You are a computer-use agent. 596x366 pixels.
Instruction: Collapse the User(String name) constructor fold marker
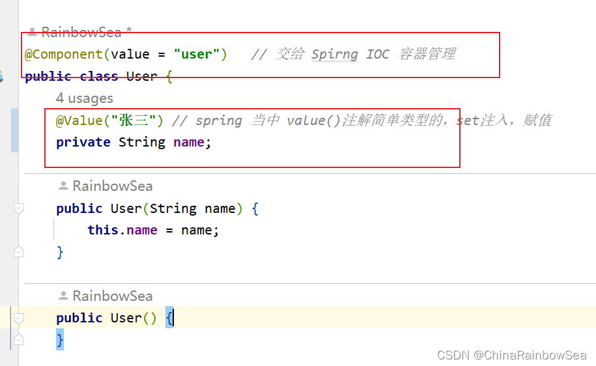click(19, 208)
